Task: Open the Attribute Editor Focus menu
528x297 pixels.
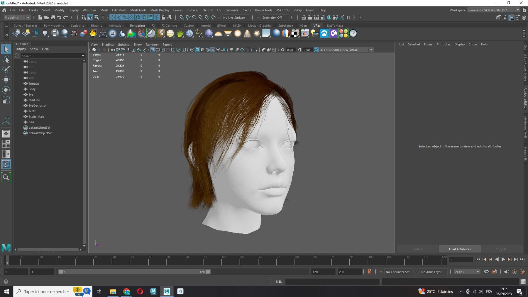Action: coord(428,44)
